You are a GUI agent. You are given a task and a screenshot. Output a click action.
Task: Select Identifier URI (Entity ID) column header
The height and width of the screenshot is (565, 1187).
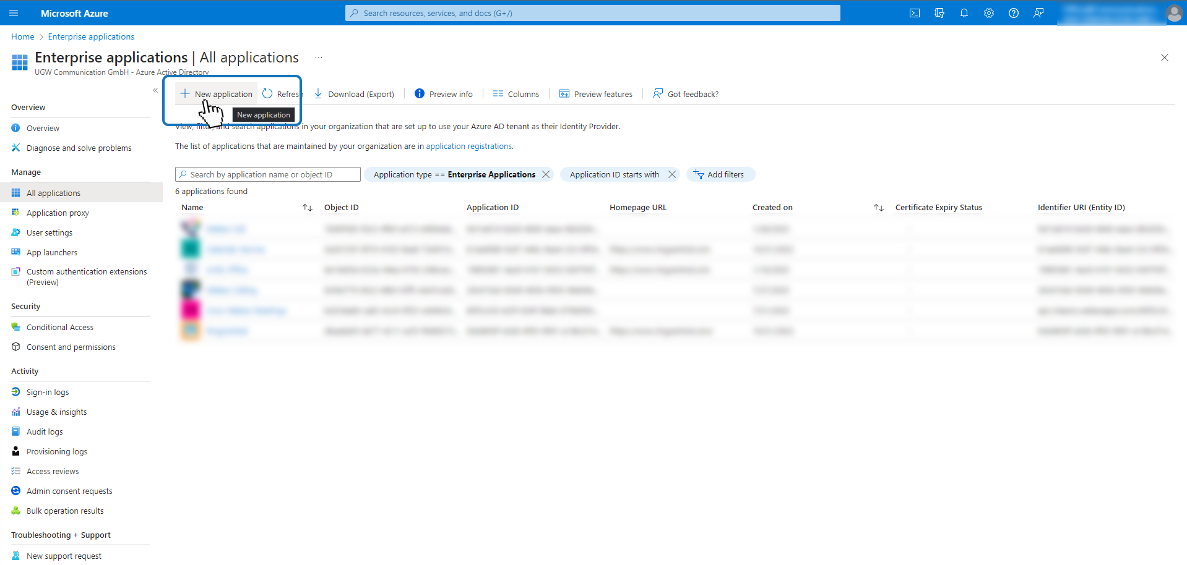click(x=1081, y=208)
